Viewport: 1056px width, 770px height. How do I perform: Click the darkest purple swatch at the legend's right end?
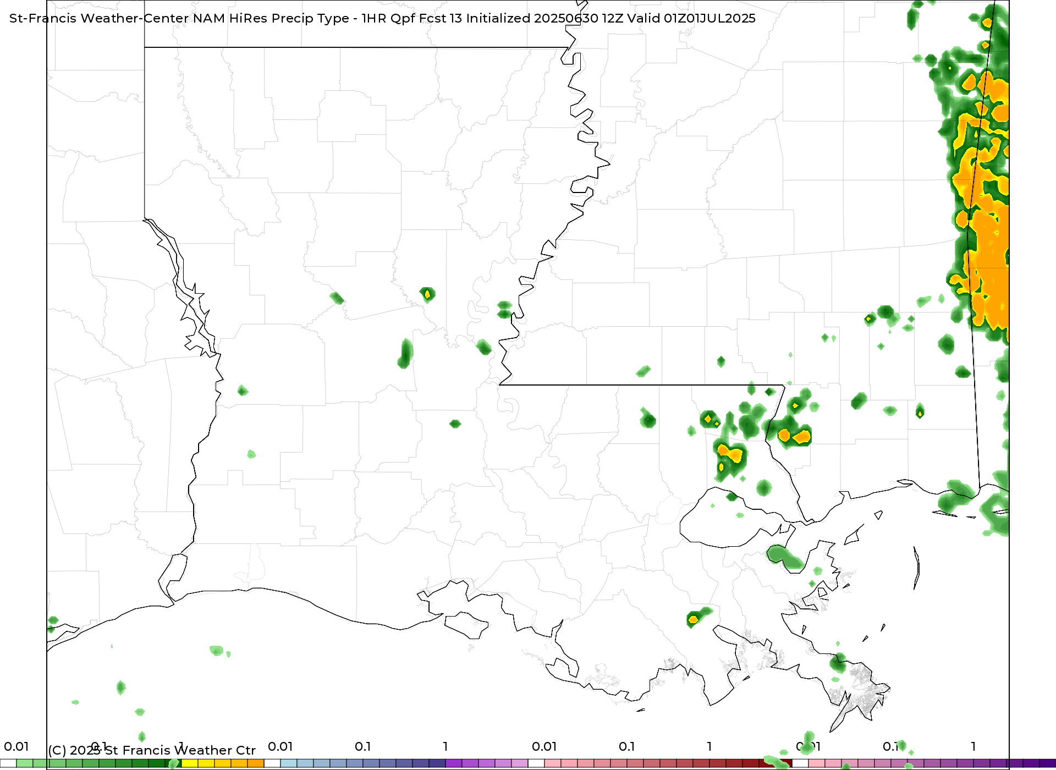[x=1048, y=763]
